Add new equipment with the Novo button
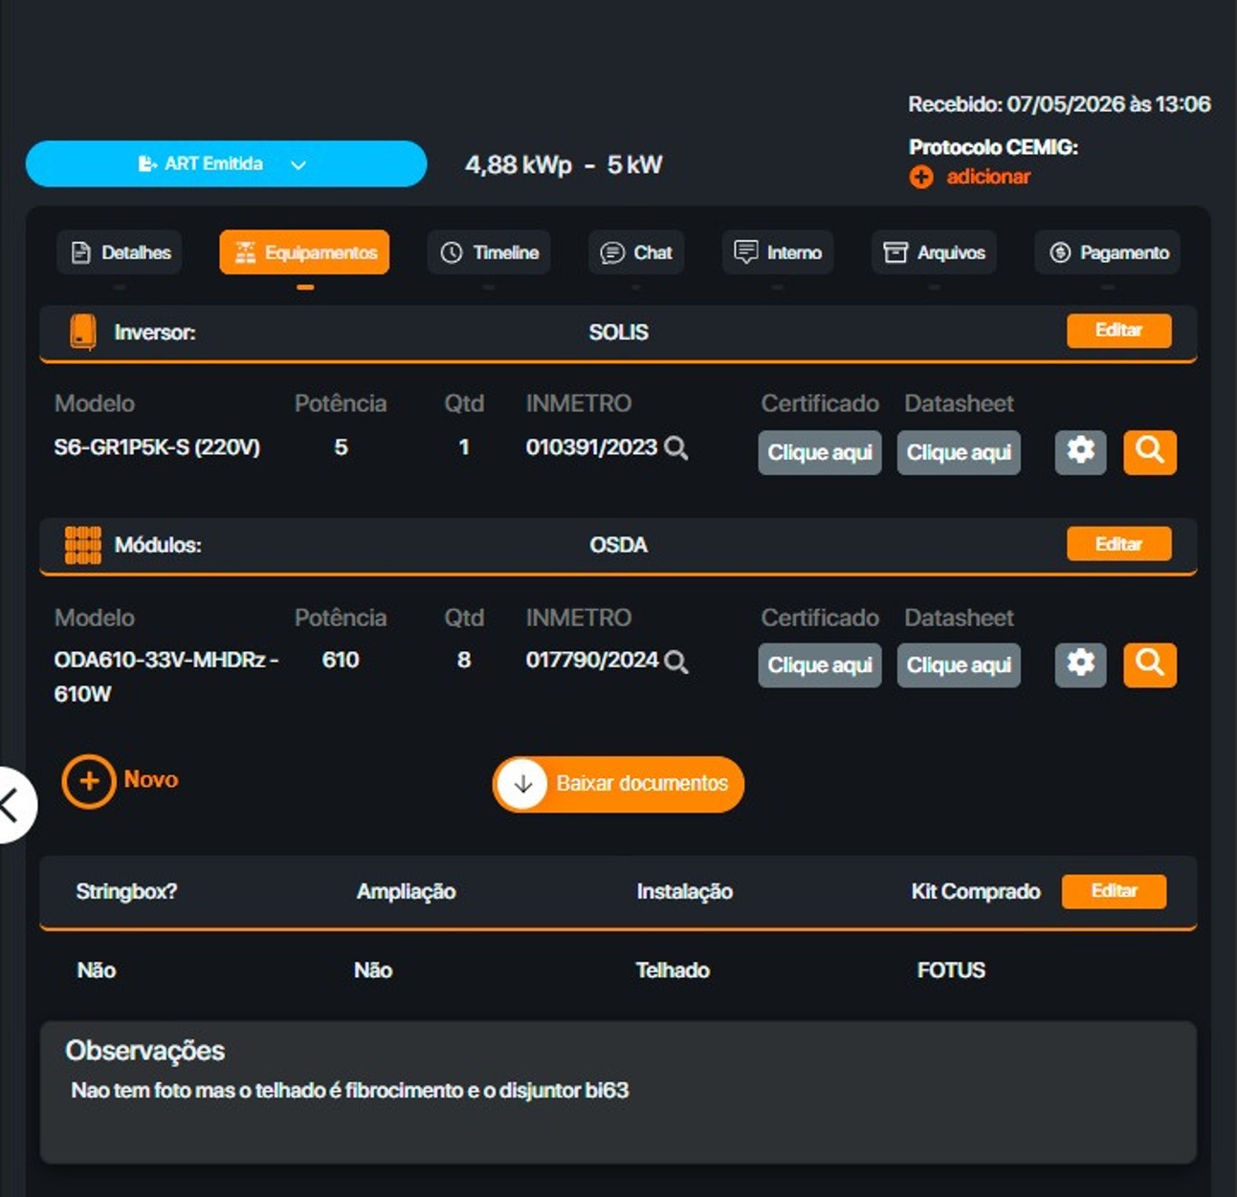Screen dimensions: 1237x1197 tap(121, 780)
